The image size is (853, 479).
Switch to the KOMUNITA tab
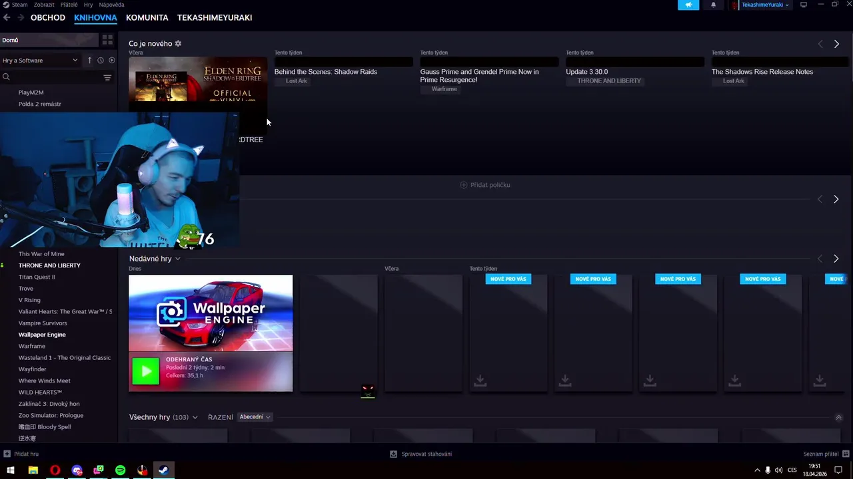tap(147, 17)
